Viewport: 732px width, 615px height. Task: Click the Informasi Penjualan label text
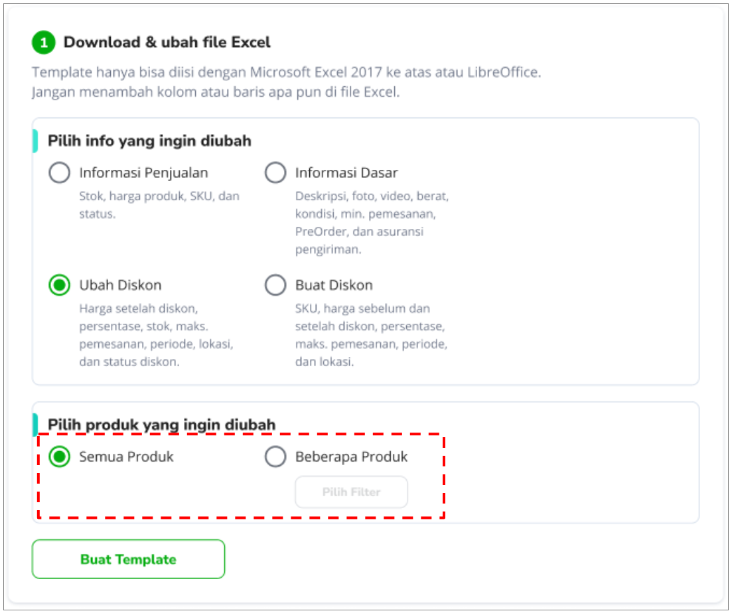pos(143,172)
